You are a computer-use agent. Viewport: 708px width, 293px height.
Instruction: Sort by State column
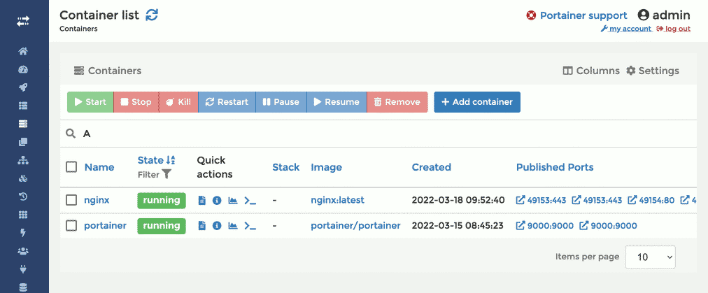[x=156, y=160]
